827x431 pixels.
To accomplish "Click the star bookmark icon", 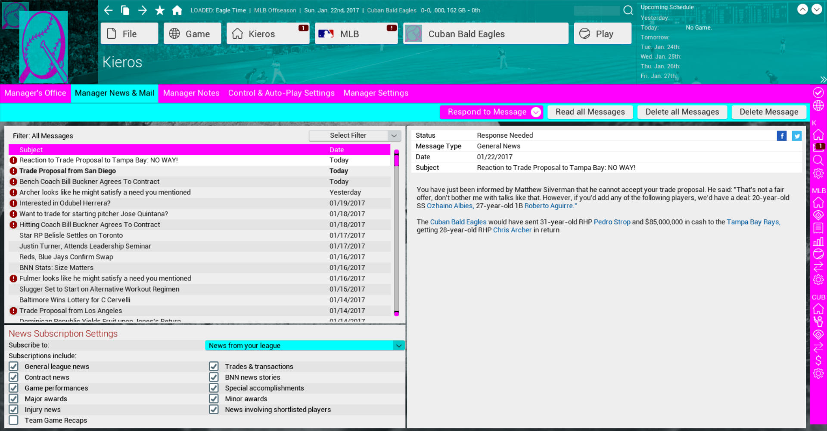I will tap(160, 10).
